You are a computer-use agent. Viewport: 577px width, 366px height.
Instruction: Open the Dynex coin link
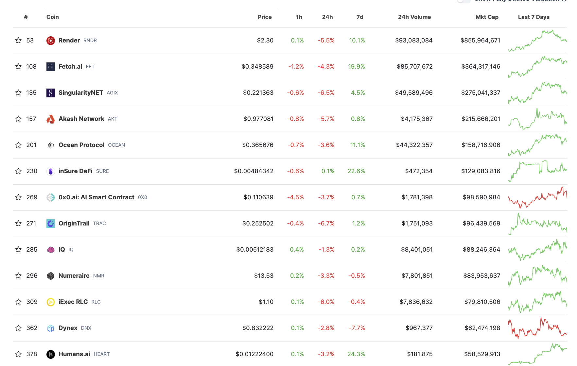pyautogui.click(x=68, y=328)
